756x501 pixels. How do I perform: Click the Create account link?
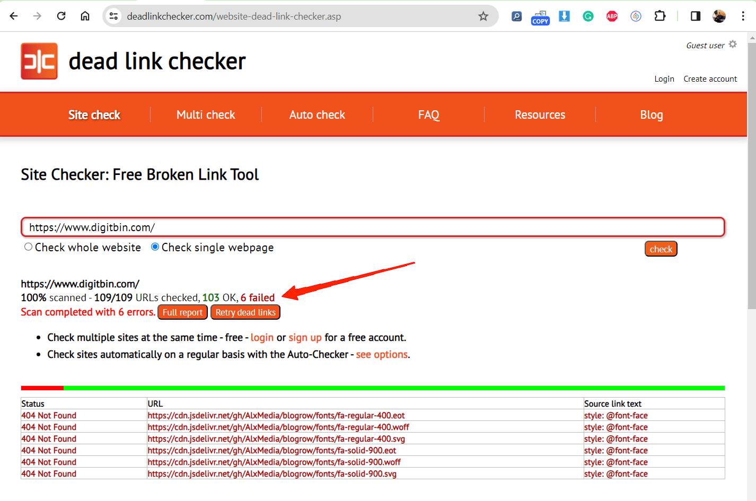point(710,79)
